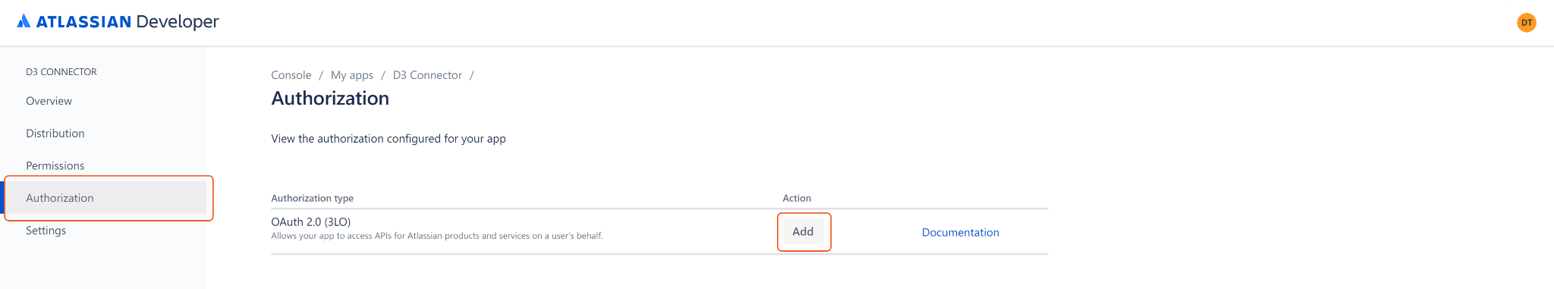Click the Authorization page heading

point(330,99)
